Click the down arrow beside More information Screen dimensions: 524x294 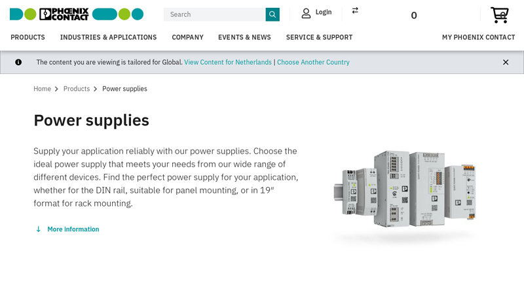pyautogui.click(x=39, y=229)
